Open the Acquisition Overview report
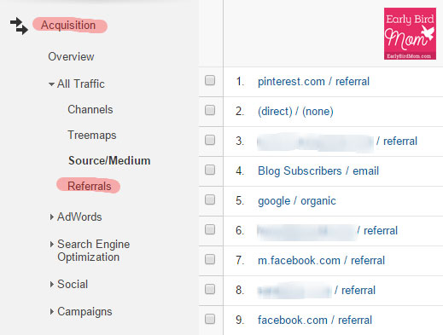The height and width of the screenshot is (335, 443). pos(71,56)
